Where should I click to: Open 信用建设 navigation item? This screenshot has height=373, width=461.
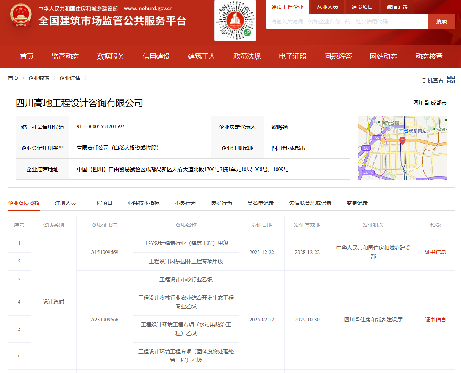tap(156, 56)
